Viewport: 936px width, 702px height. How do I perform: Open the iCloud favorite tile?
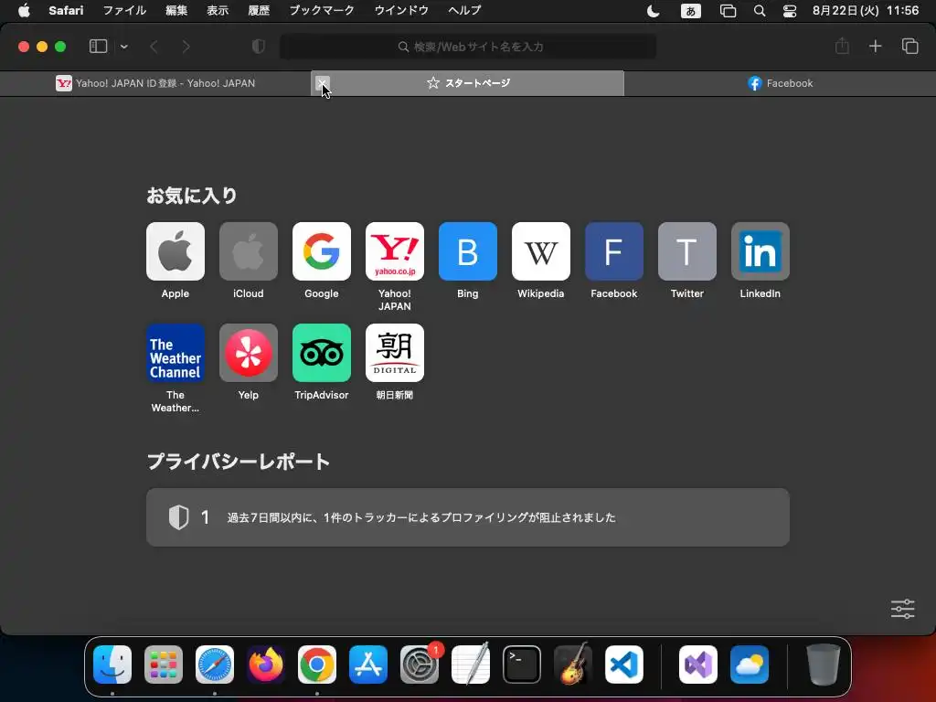coord(249,251)
